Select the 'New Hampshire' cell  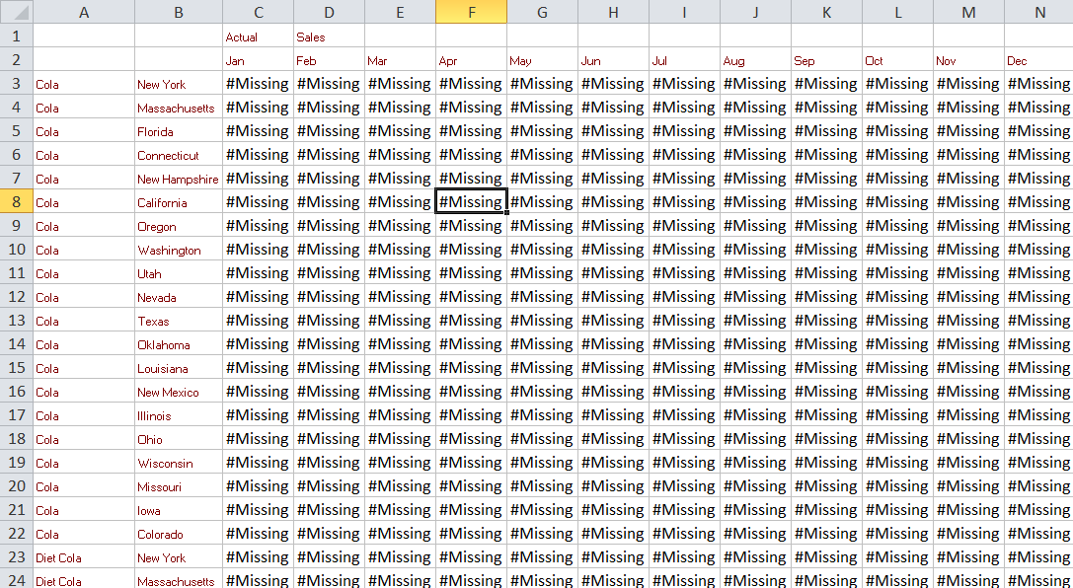point(179,178)
